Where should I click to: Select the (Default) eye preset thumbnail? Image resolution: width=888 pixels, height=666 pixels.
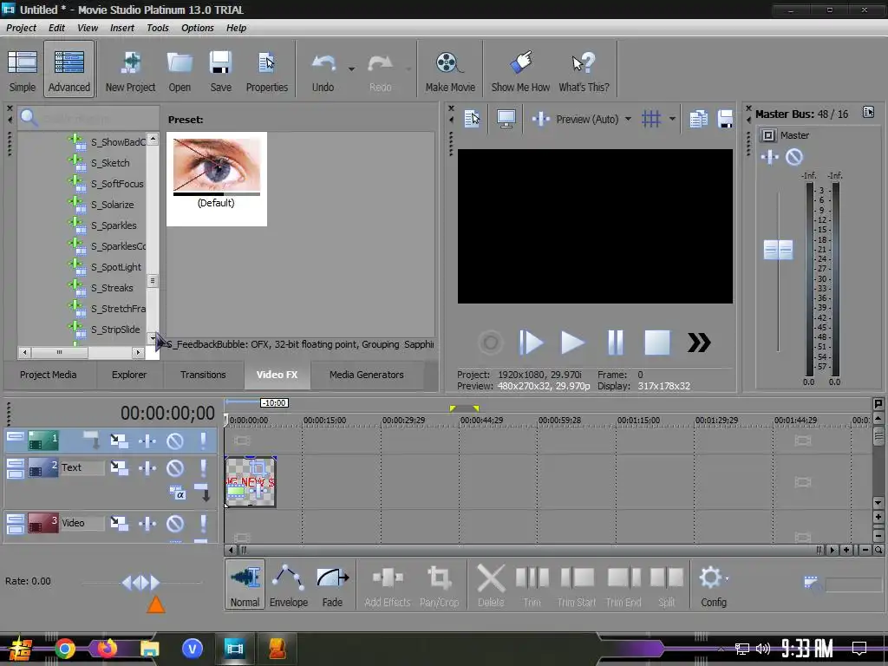[x=216, y=179]
